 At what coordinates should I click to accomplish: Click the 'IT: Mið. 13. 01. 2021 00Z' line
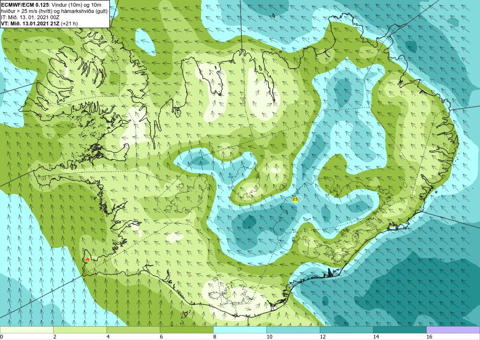[x=30, y=17]
